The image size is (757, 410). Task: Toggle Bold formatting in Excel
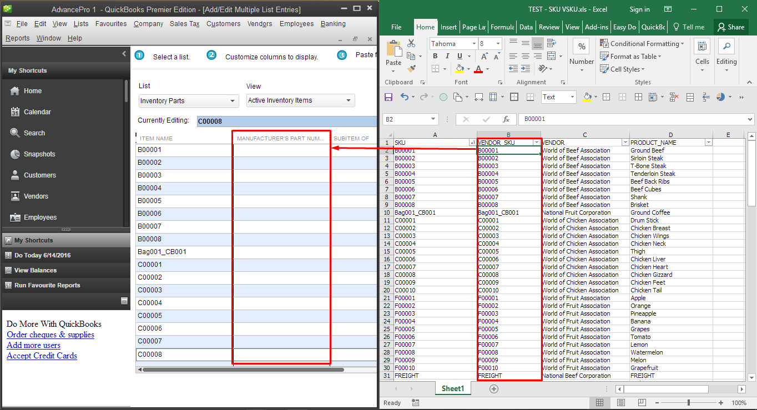pyautogui.click(x=435, y=56)
